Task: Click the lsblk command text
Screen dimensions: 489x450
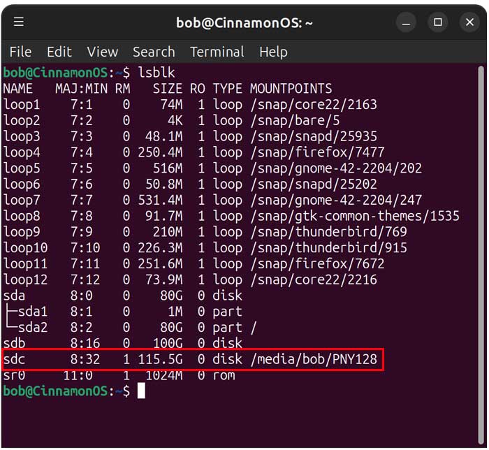Action: point(157,73)
